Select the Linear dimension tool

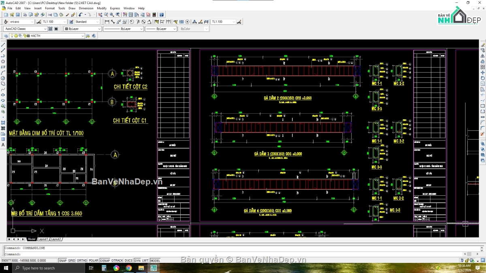pyautogui.click(x=107, y=22)
